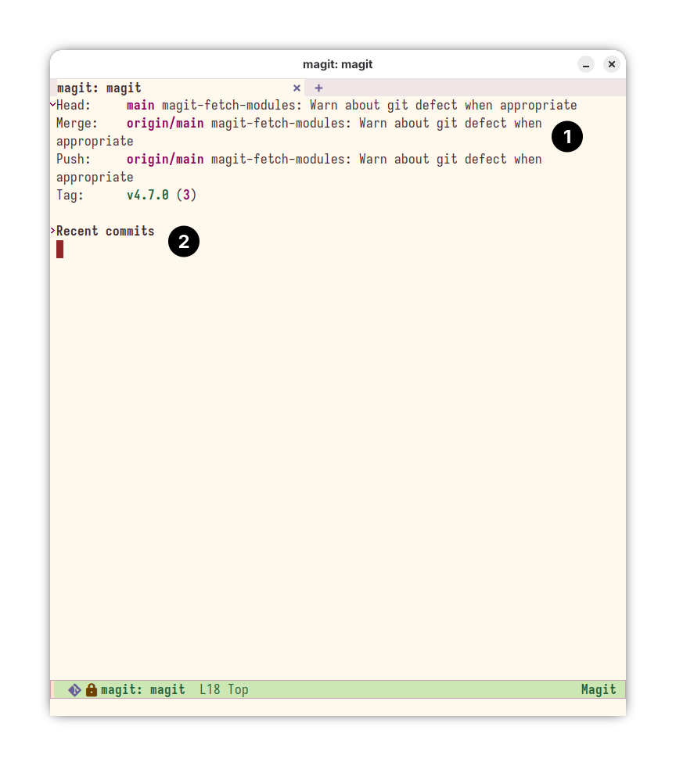Click the v4.7.0 tag

148,196
